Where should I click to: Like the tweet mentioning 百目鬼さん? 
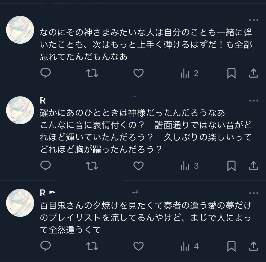coord(139,247)
